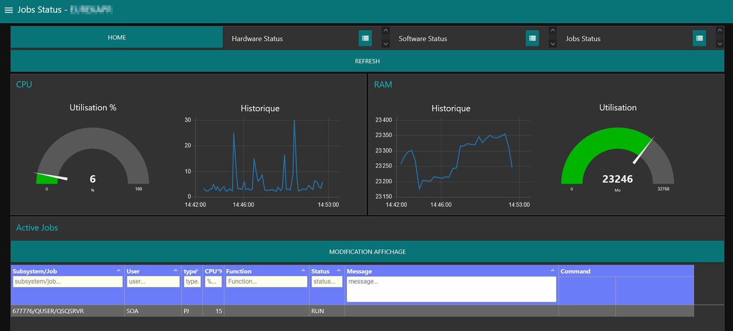This screenshot has width=733, height=331.
Task: Sort table by Status column arrow
Action: click(339, 270)
